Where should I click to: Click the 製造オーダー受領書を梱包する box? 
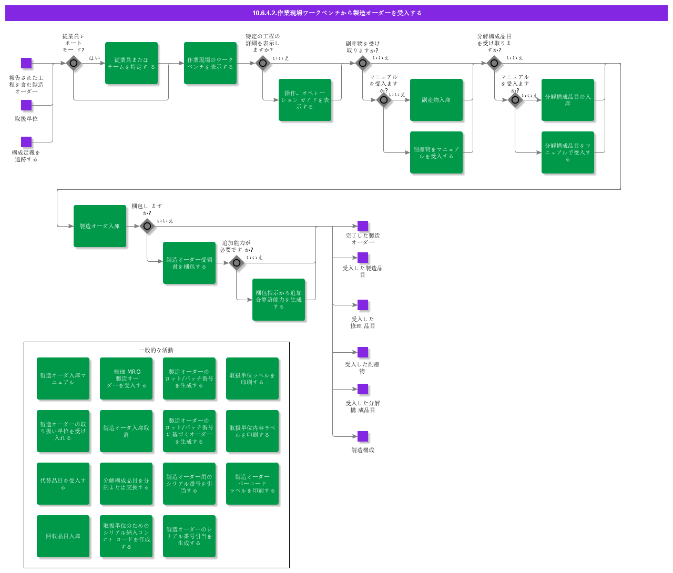click(189, 263)
